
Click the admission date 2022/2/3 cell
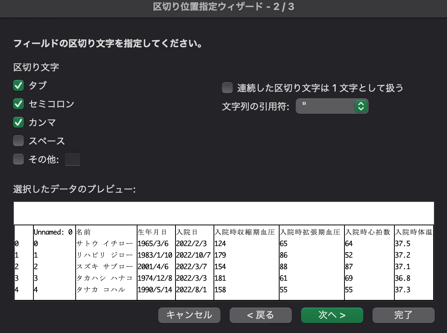click(191, 243)
